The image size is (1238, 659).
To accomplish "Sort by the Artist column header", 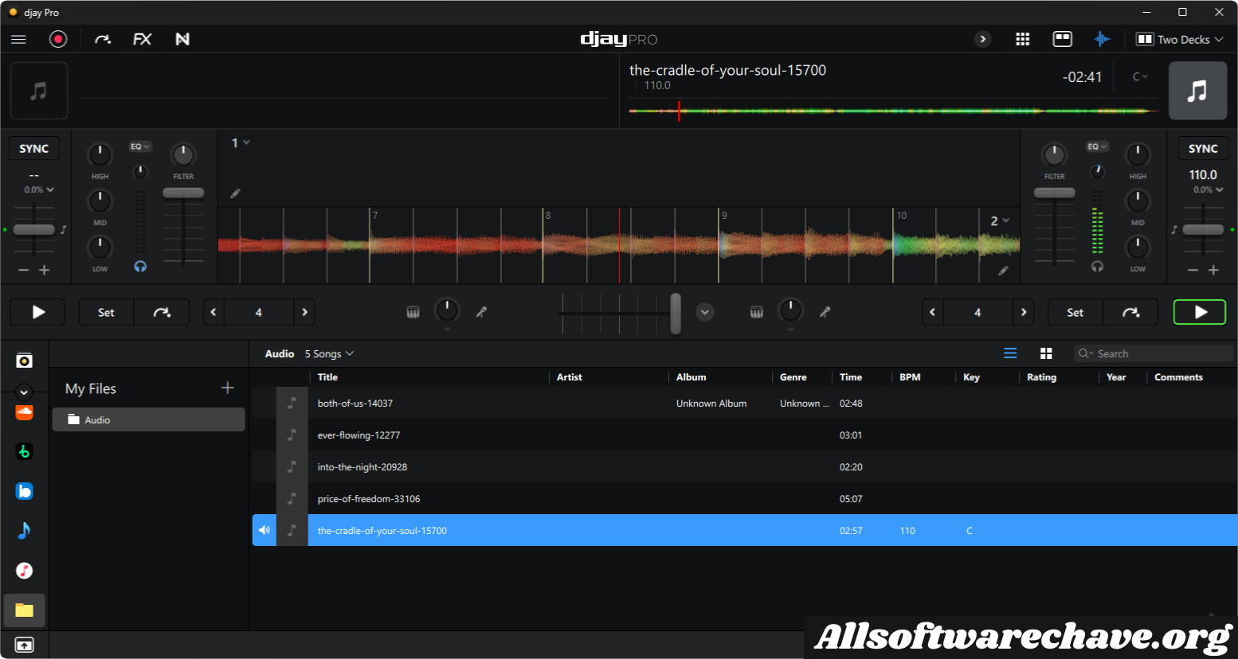I will [x=570, y=377].
